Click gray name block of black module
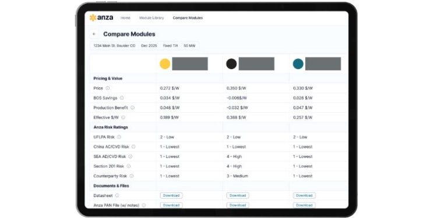This screenshot has height=218, width=437. 256,64
